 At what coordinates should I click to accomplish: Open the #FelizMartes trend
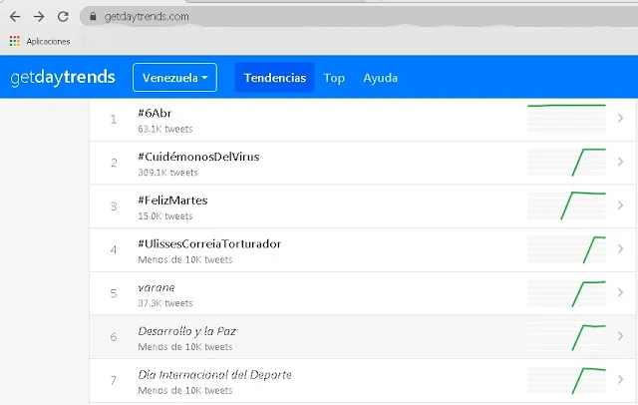click(172, 201)
